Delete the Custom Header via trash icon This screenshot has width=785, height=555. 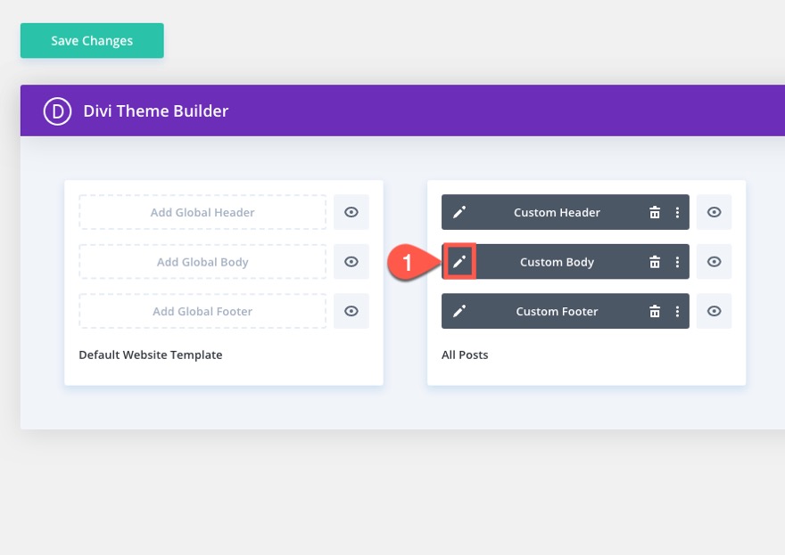tap(655, 212)
